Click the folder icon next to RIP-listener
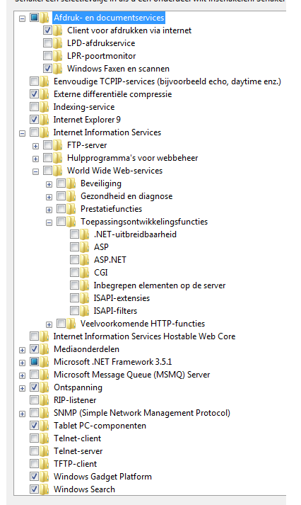Viewport: 301px width, 505px height. pyautogui.click(x=45, y=400)
